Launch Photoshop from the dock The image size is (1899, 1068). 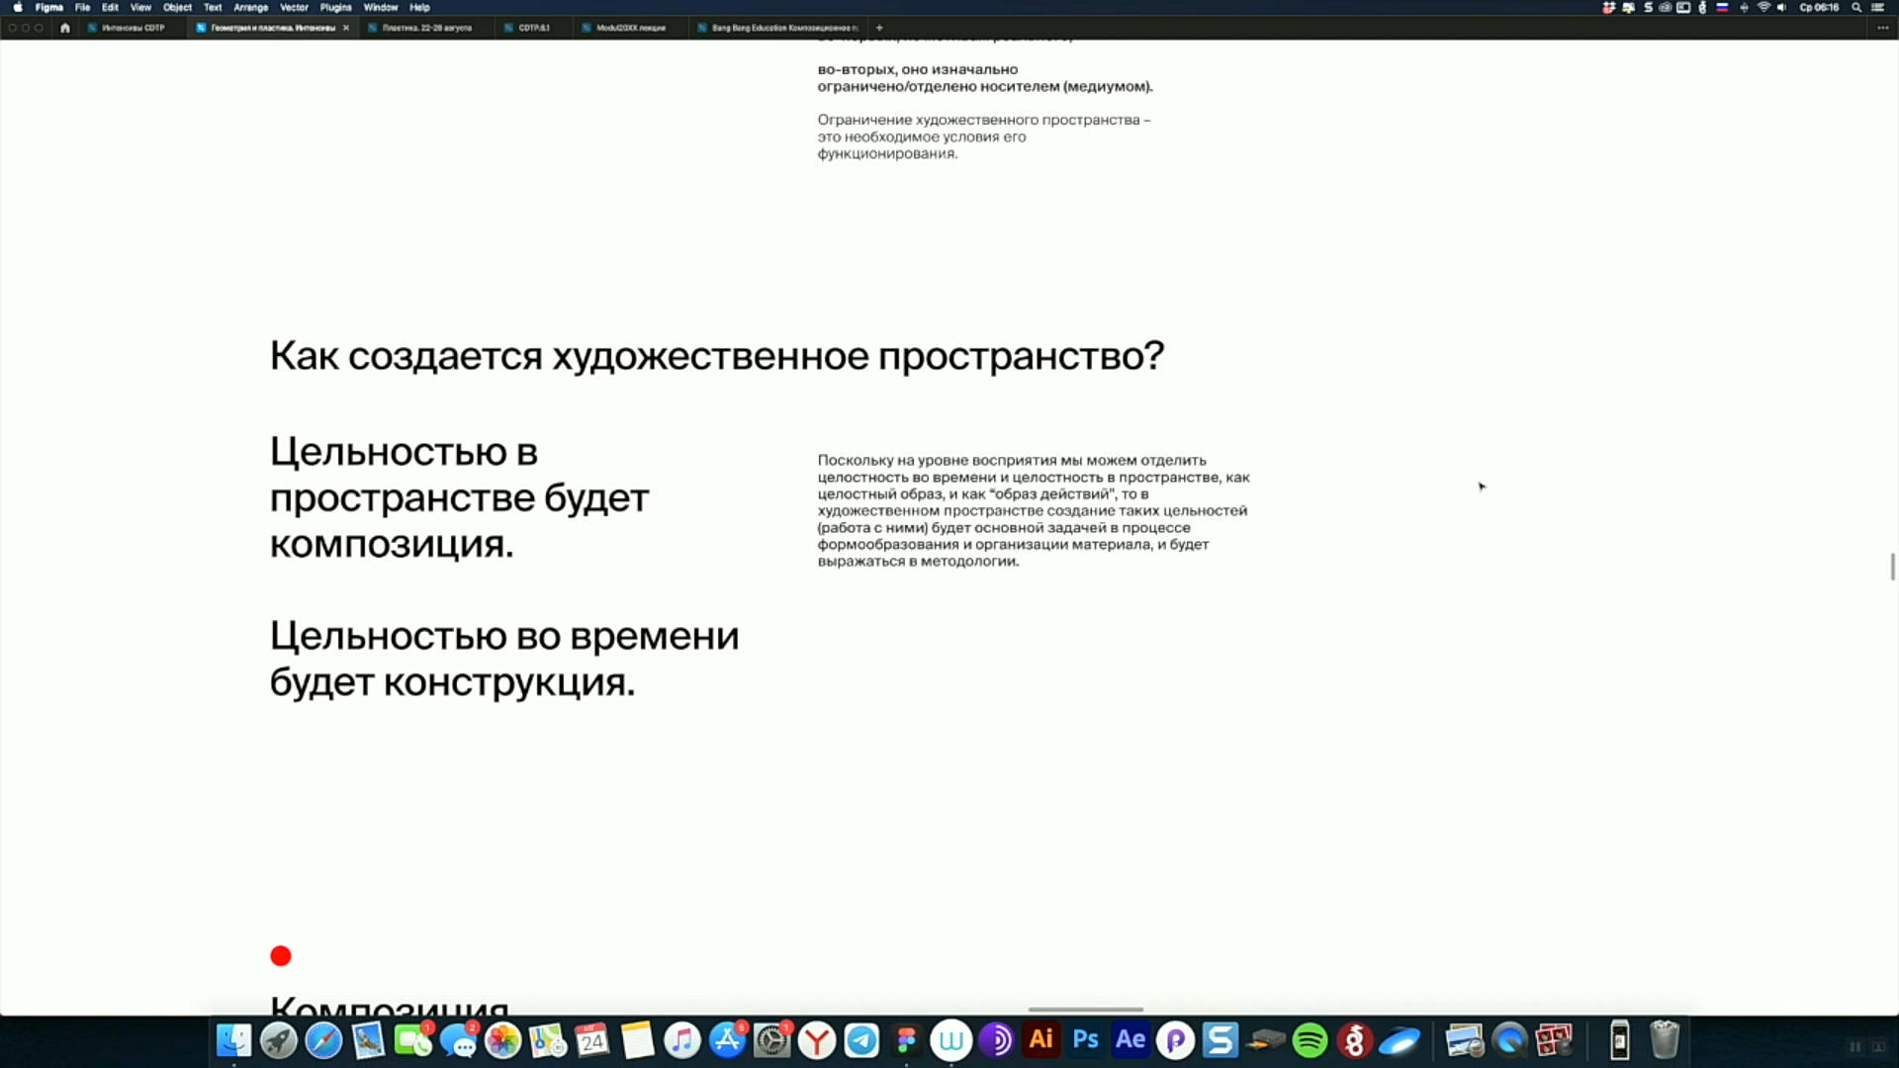pyautogui.click(x=1086, y=1040)
